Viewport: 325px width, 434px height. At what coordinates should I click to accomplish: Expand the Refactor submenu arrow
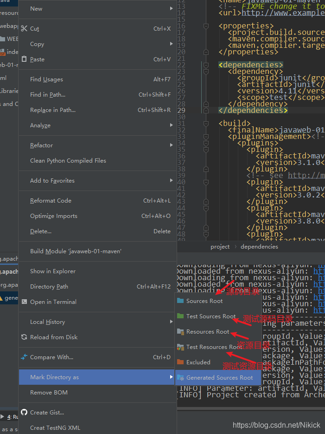(x=171, y=145)
